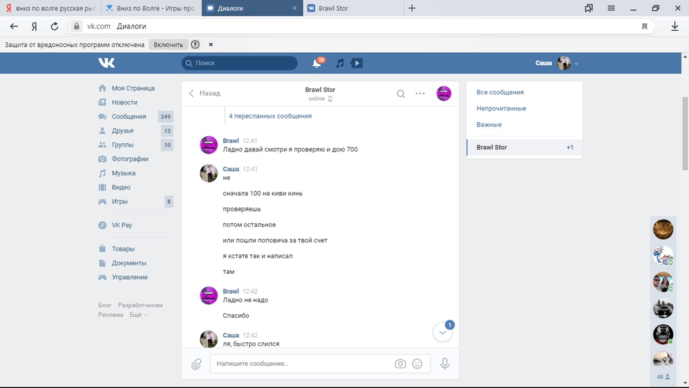
Task: Click the notifications bell icon
Action: tap(317, 64)
